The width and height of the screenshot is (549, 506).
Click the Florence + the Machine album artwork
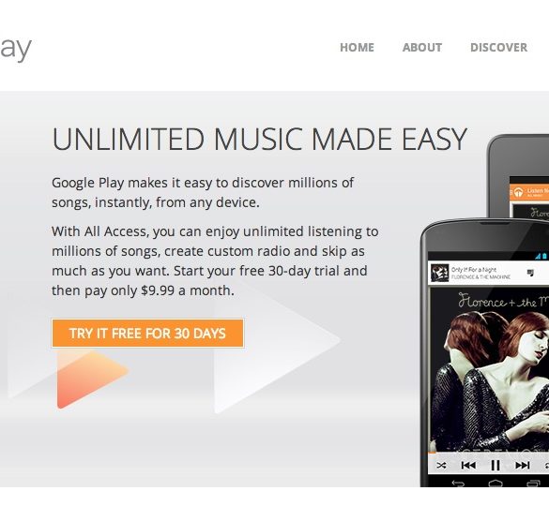point(490,369)
